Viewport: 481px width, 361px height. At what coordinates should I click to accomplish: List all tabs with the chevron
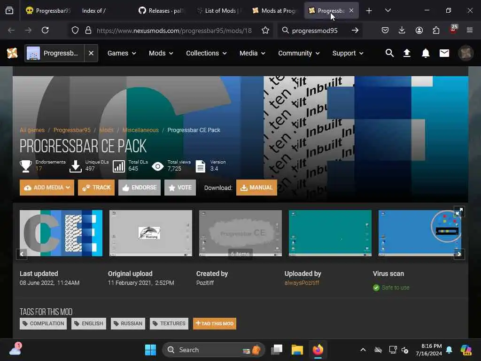(388, 10)
